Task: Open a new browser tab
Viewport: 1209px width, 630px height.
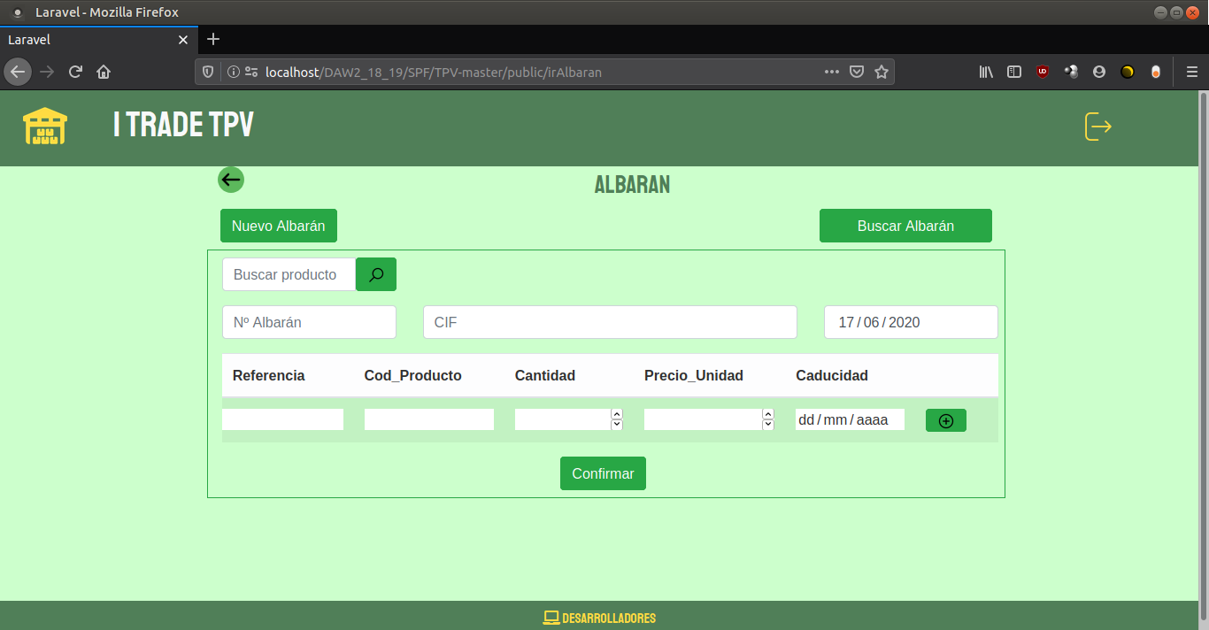Action: coord(213,39)
